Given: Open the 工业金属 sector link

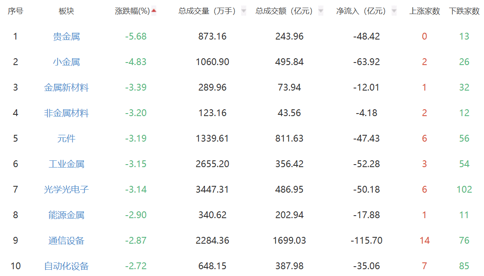Looking at the screenshot, I should [x=66, y=164].
